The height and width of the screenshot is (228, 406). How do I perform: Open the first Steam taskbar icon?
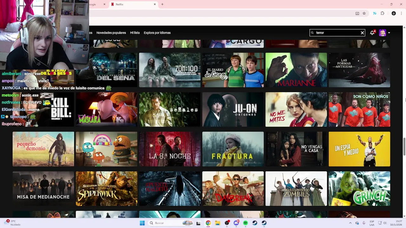click(x=255, y=223)
